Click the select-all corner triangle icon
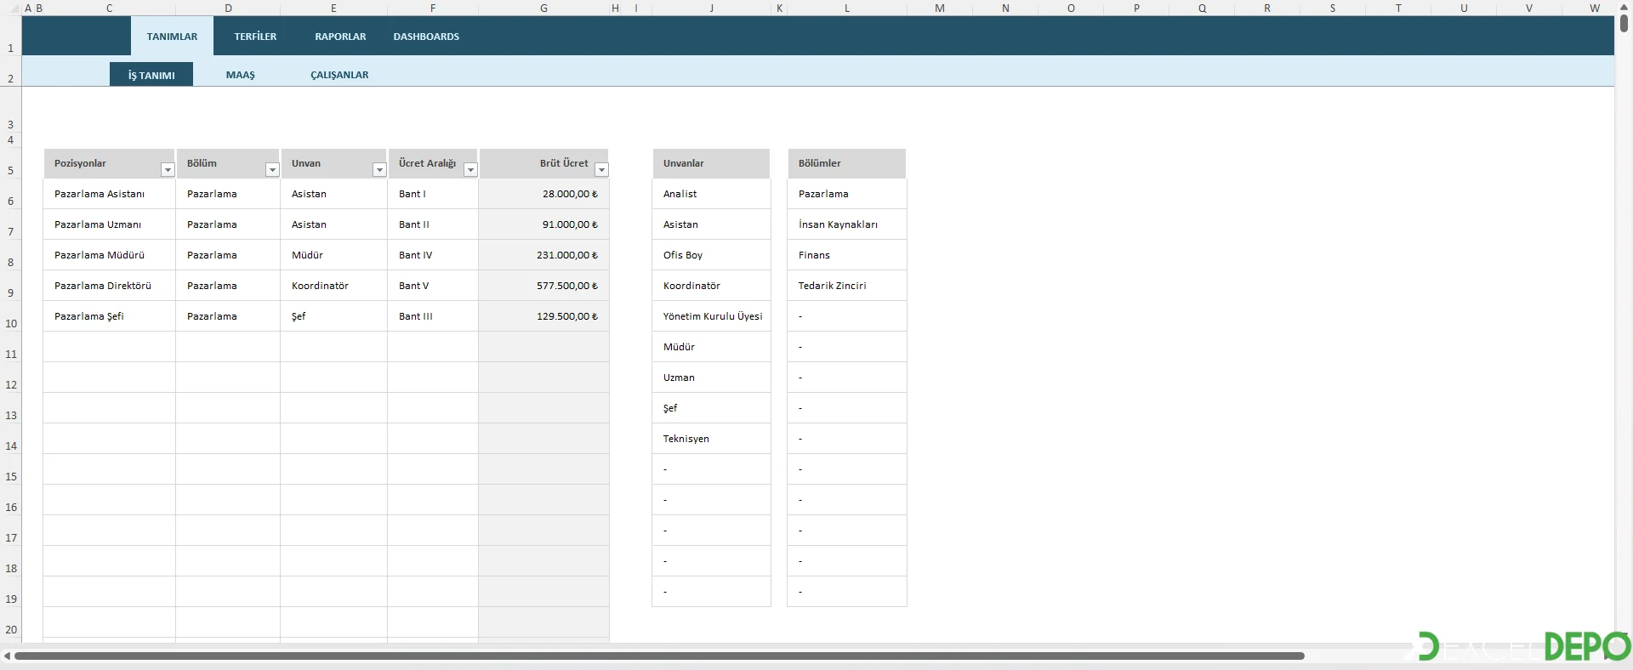This screenshot has height=670, width=1633. (15, 9)
